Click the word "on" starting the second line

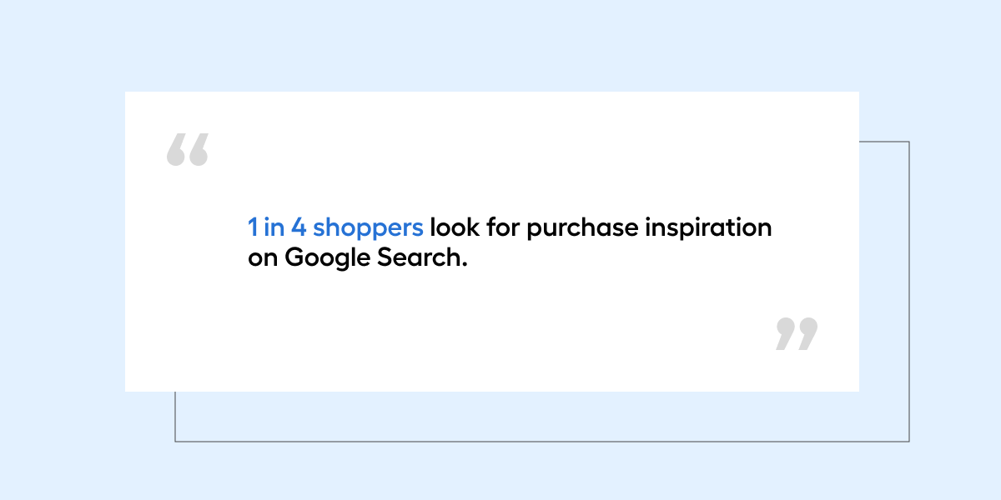pyautogui.click(x=262, y=257)
